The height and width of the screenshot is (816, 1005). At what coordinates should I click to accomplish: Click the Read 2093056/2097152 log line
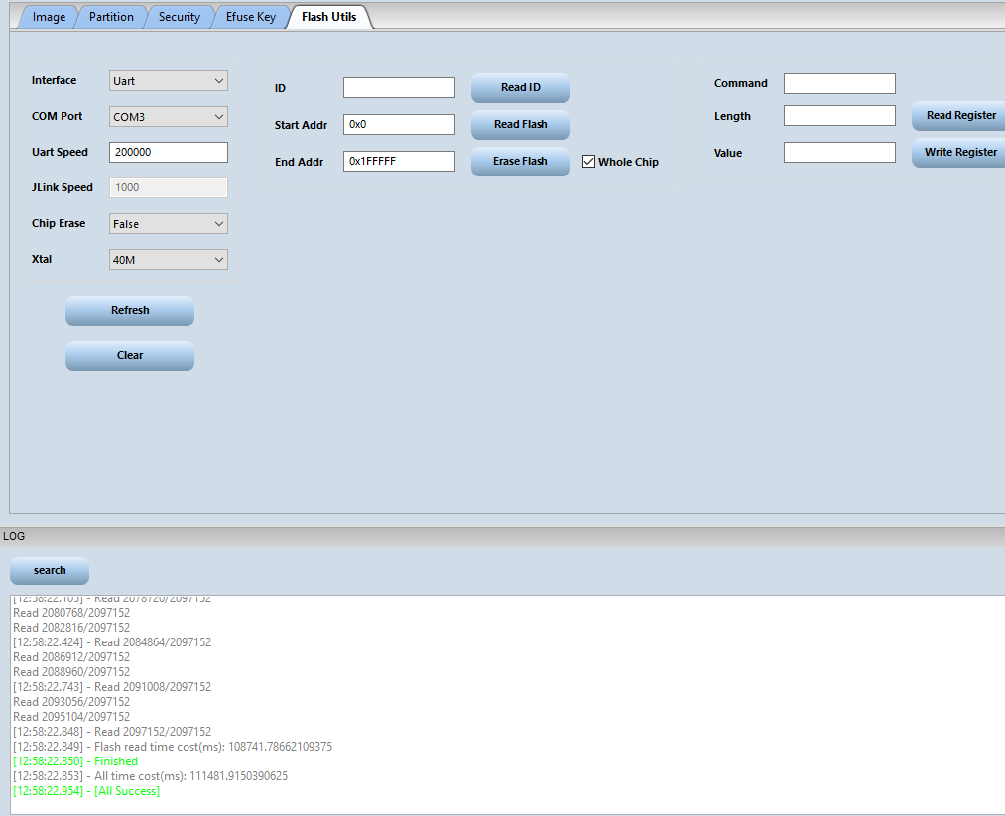pyautogui.click(x=71, y=702)
